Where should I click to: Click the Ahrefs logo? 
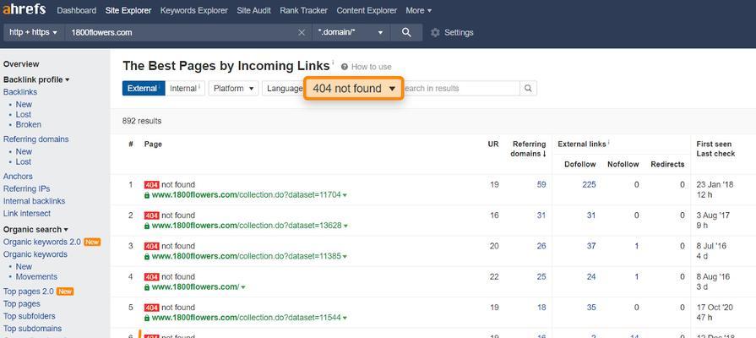tap(24, 9)
